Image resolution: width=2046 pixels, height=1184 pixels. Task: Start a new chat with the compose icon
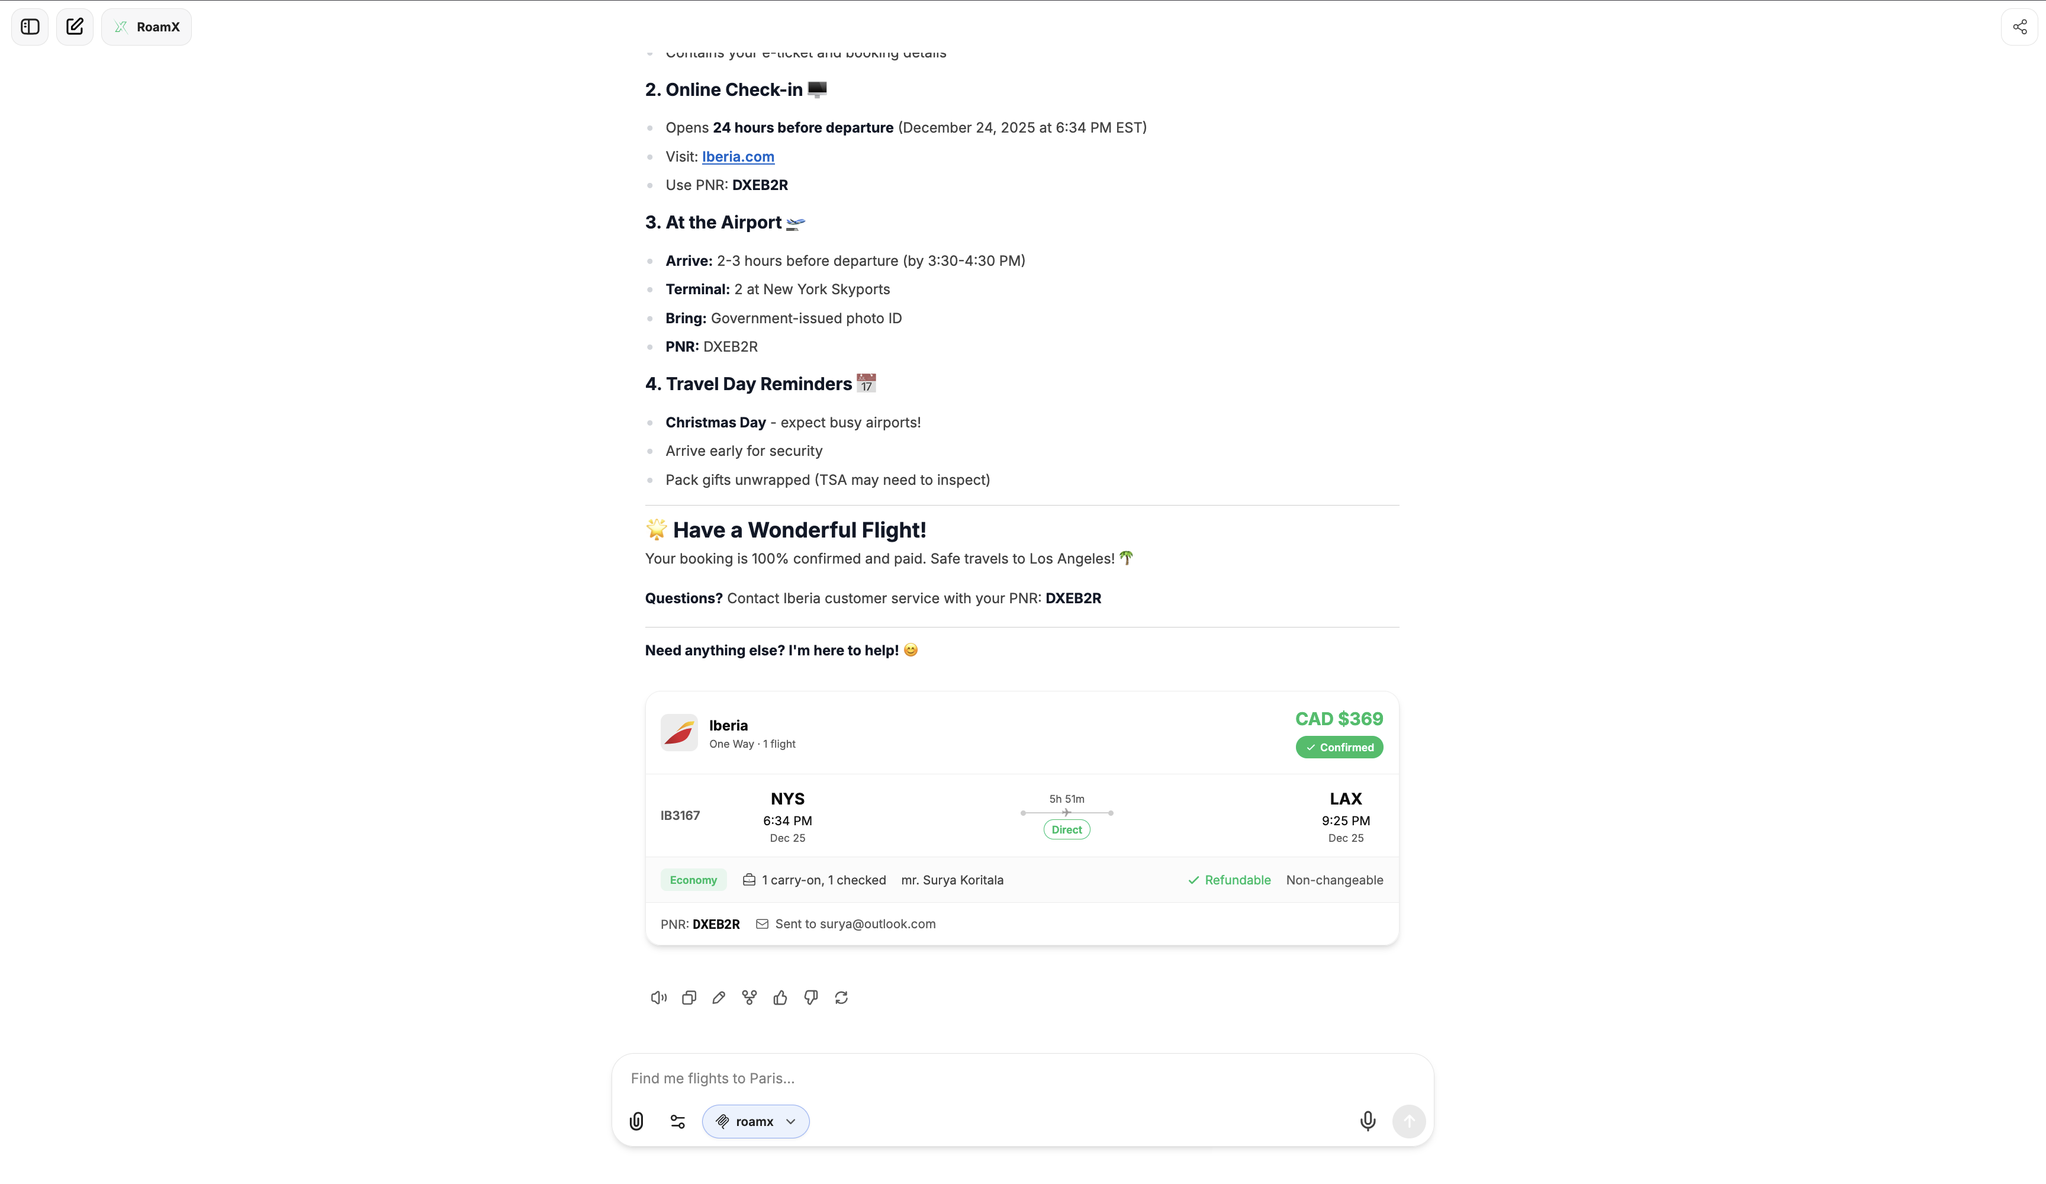[x=75, y=27]
